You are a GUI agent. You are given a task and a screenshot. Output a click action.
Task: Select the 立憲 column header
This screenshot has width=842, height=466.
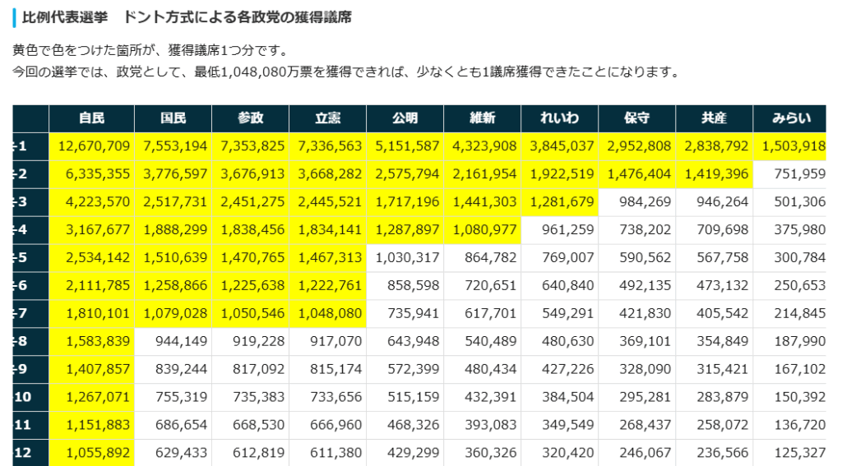327,118
